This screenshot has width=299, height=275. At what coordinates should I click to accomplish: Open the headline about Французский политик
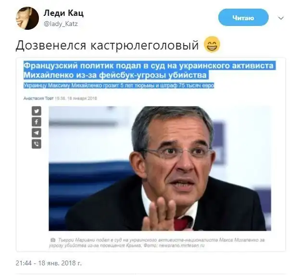pyautogui.click(x=149, y=70)
